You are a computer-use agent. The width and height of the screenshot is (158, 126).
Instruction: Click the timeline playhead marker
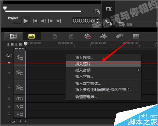(26, 44)
